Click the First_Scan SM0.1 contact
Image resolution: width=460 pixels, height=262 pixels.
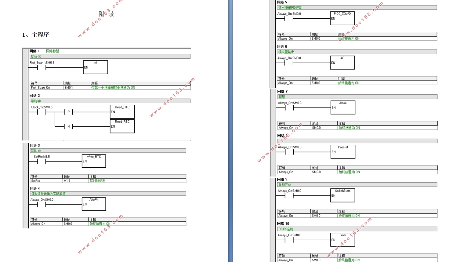[42, 67]
